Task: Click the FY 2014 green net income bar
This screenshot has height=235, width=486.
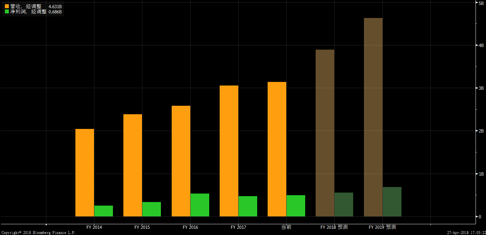Action: click(103, 211)
